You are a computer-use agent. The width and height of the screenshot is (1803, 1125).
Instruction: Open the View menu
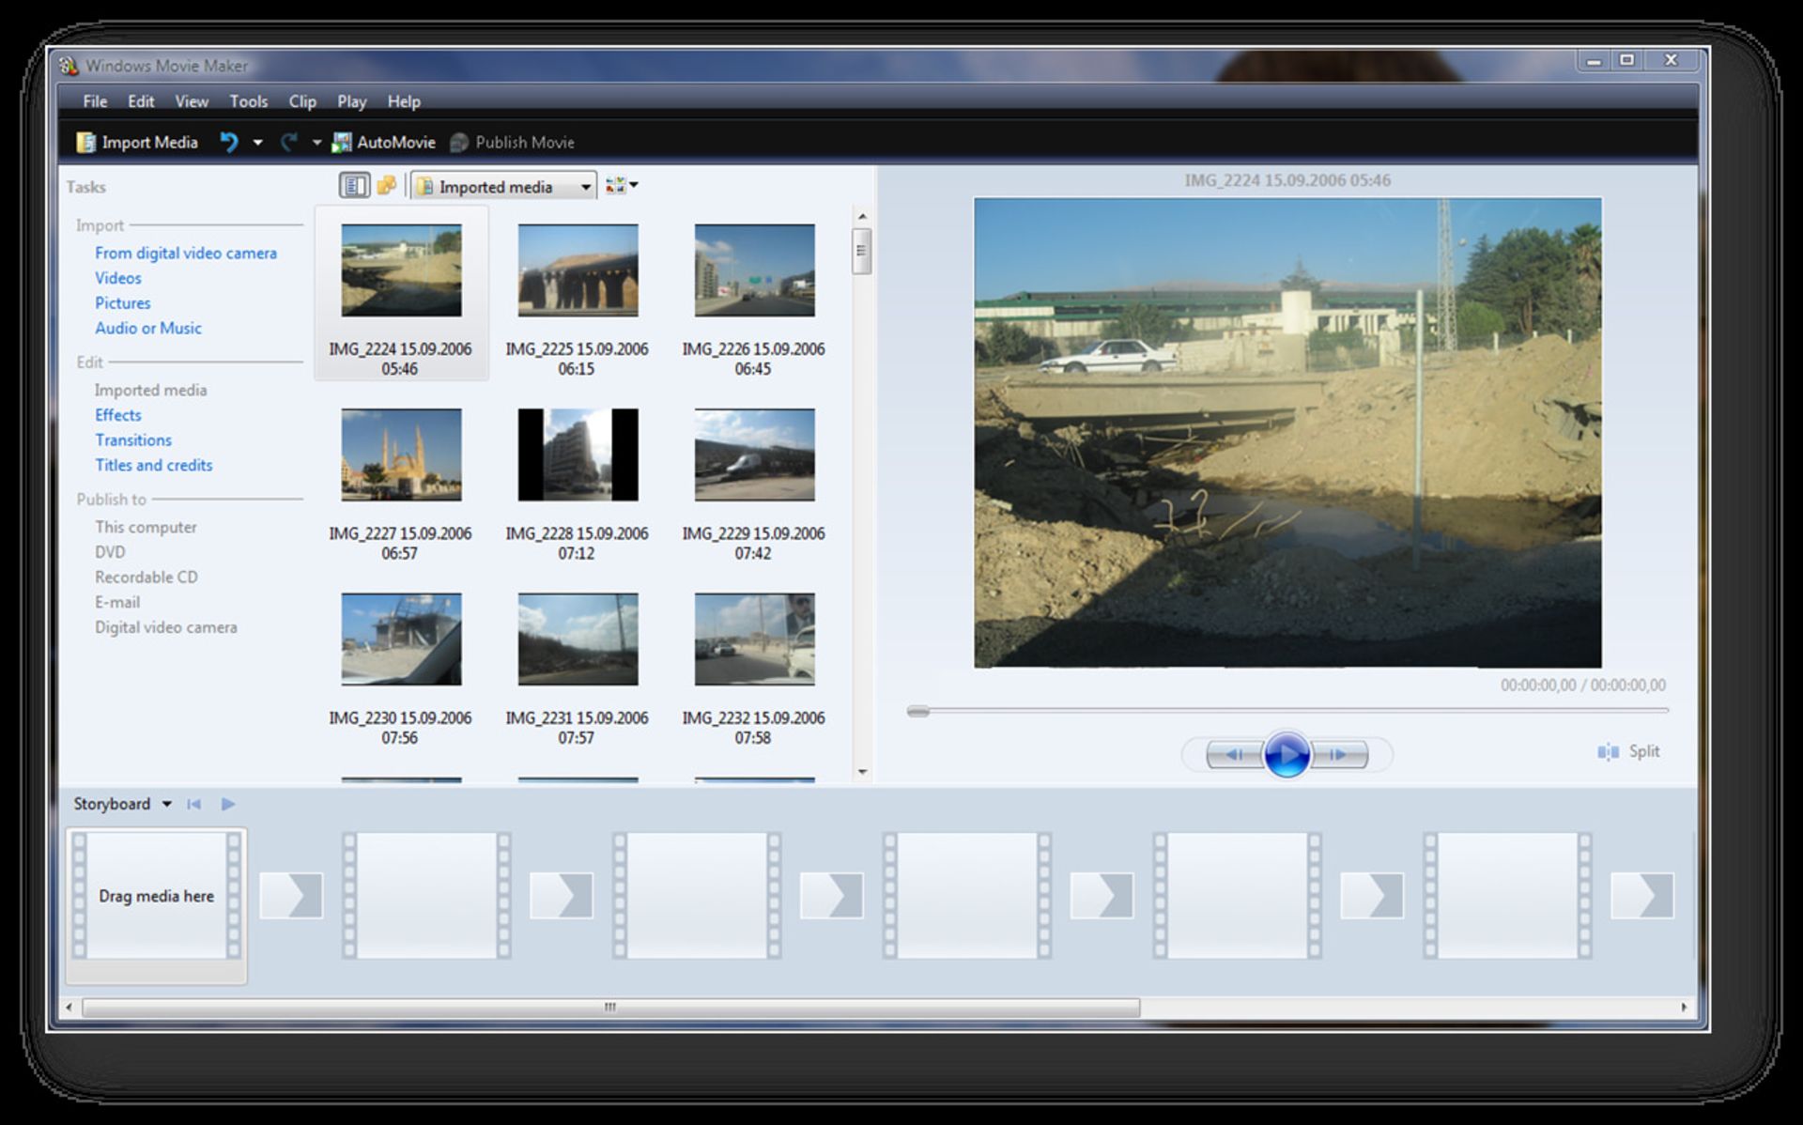192,101
